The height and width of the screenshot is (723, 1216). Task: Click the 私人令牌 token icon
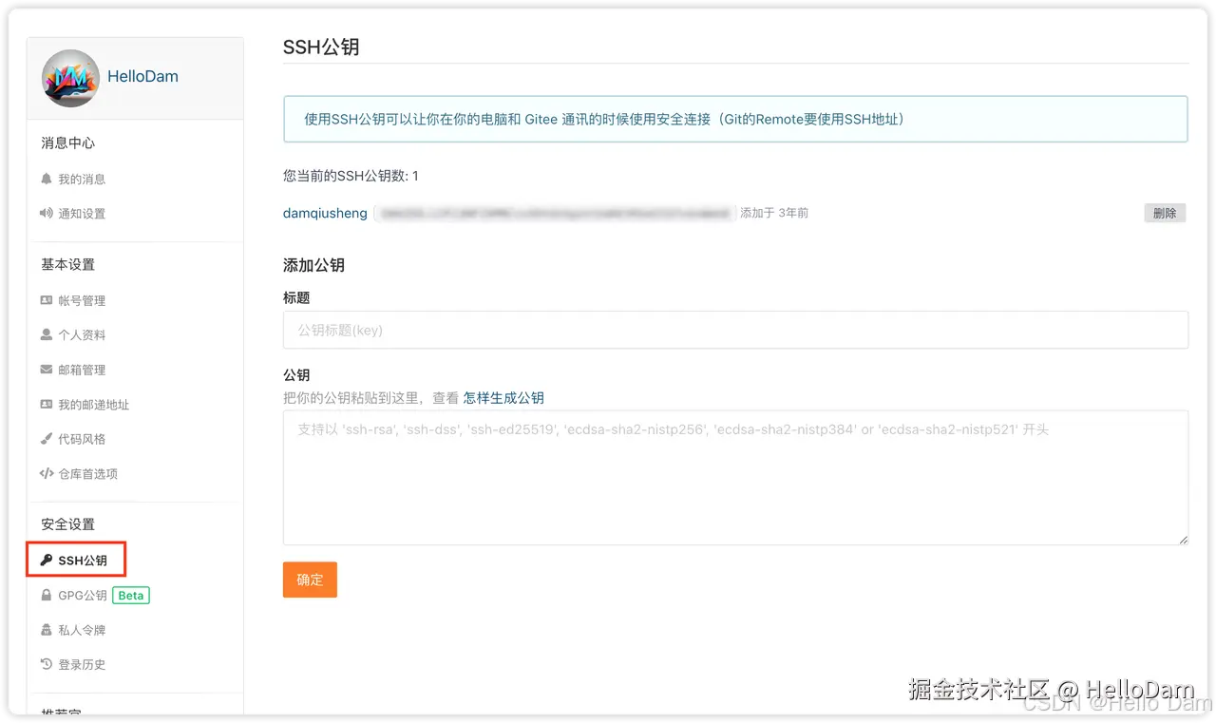(46, 629)
